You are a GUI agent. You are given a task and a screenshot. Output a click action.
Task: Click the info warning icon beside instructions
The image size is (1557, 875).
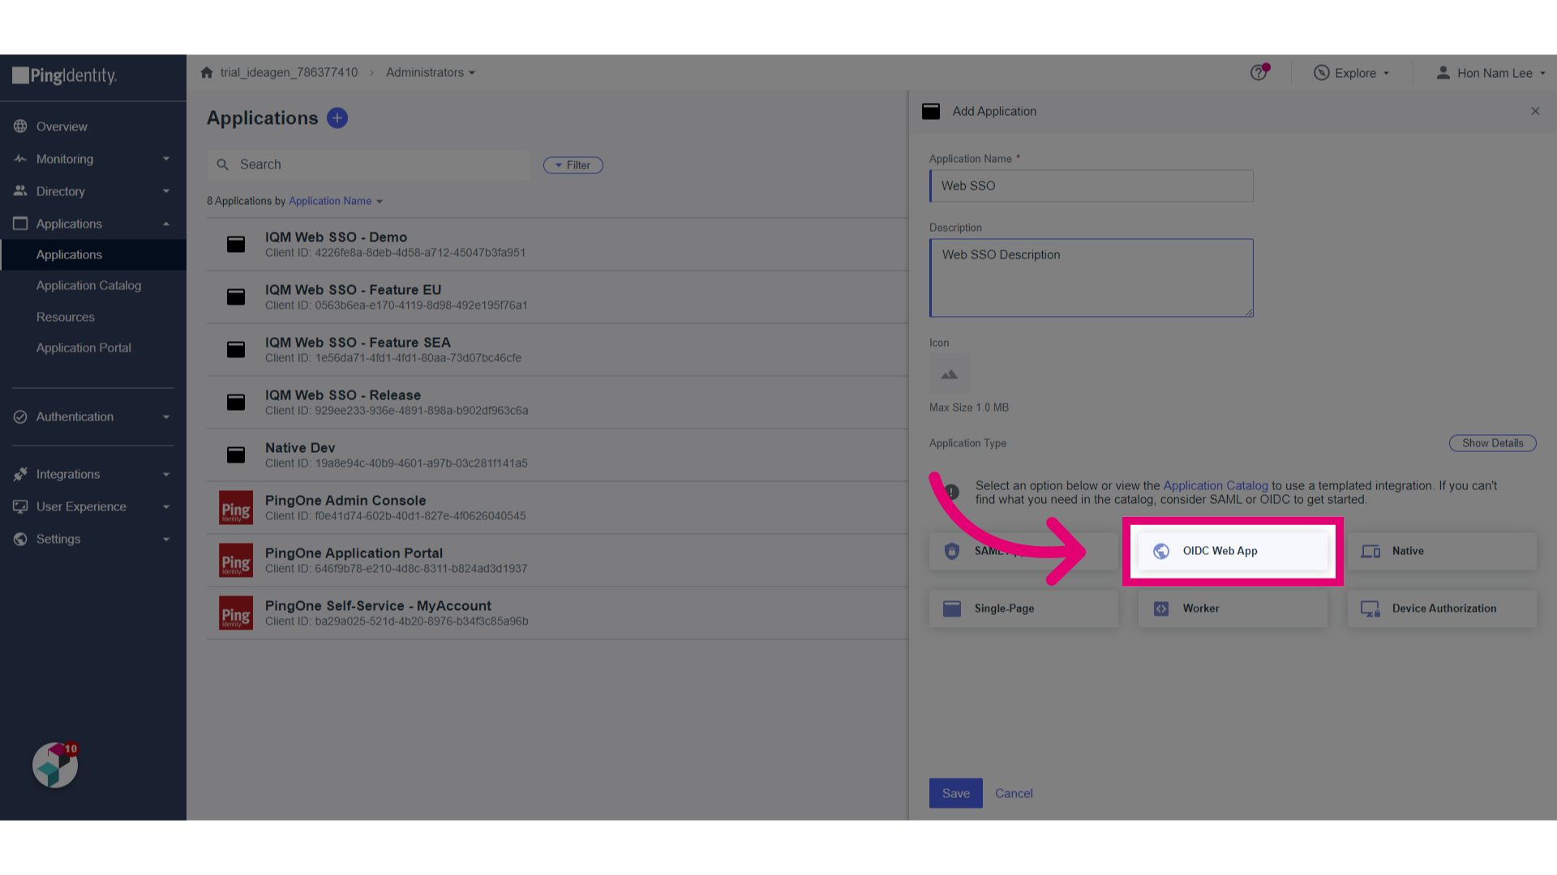tap(952, 492)
